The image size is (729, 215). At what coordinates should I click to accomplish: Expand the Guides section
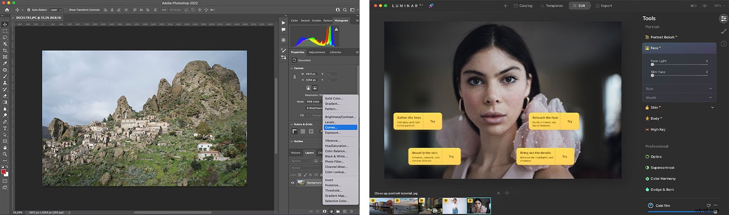[292, 141]
